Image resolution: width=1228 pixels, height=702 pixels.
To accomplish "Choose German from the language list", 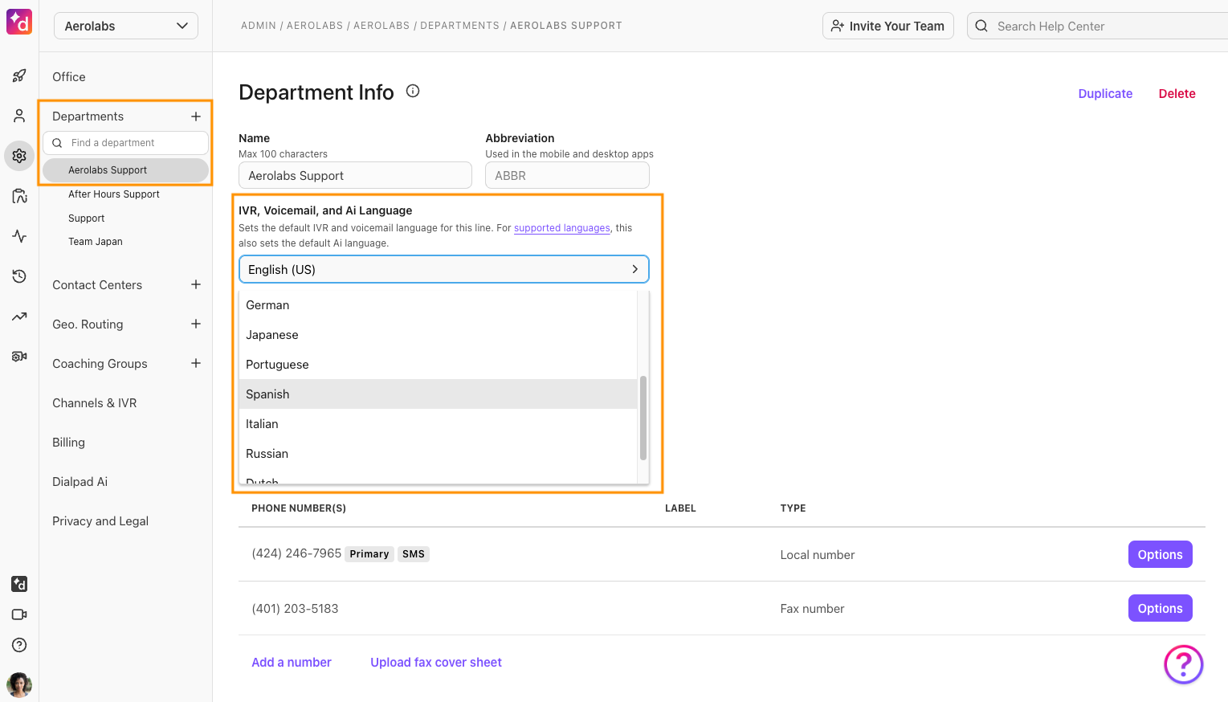I will coord(438,305).
